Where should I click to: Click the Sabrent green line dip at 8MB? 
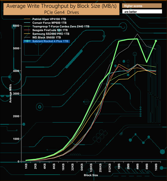click(x=147, y=62)
